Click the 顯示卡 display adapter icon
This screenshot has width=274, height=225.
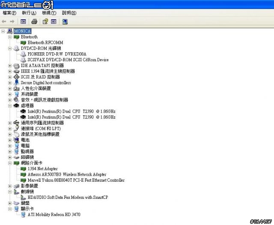coord(16,209)
